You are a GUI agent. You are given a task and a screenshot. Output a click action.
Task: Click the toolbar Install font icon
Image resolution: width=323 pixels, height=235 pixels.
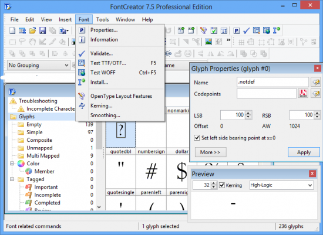click(277, 30)
